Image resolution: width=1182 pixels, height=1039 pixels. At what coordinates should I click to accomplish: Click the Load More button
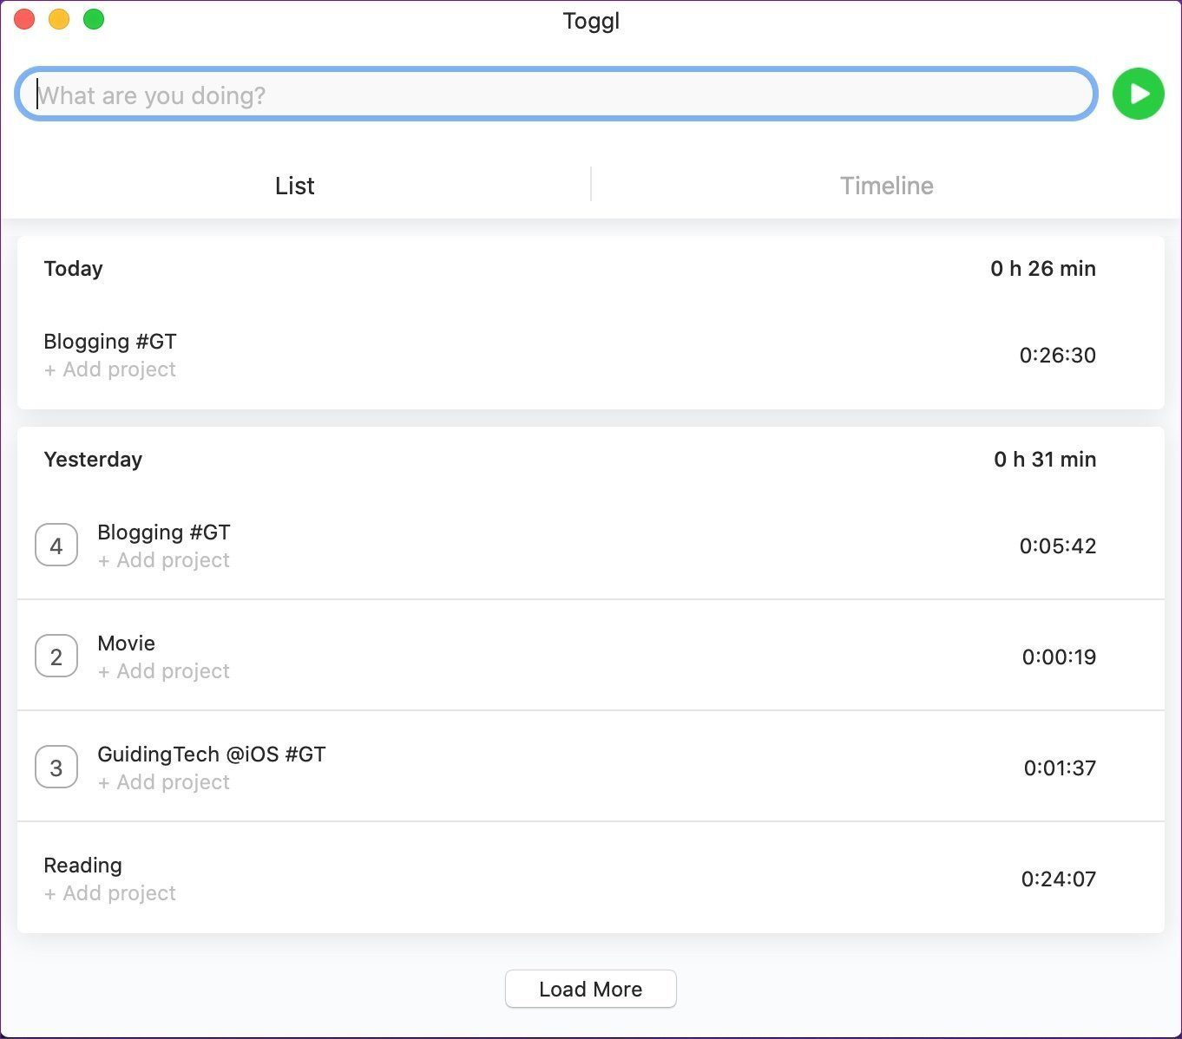590,989
